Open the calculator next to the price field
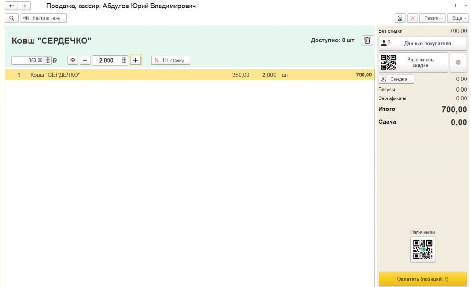Image resolution: width=471 pixels, height=287 pixels. click(x=47, y=60)
